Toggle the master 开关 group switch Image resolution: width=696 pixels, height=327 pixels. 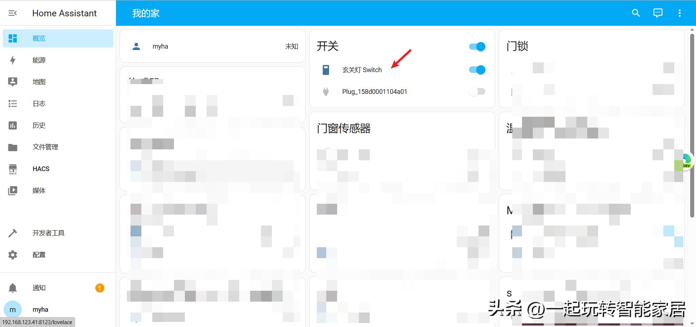click(477, 46)
